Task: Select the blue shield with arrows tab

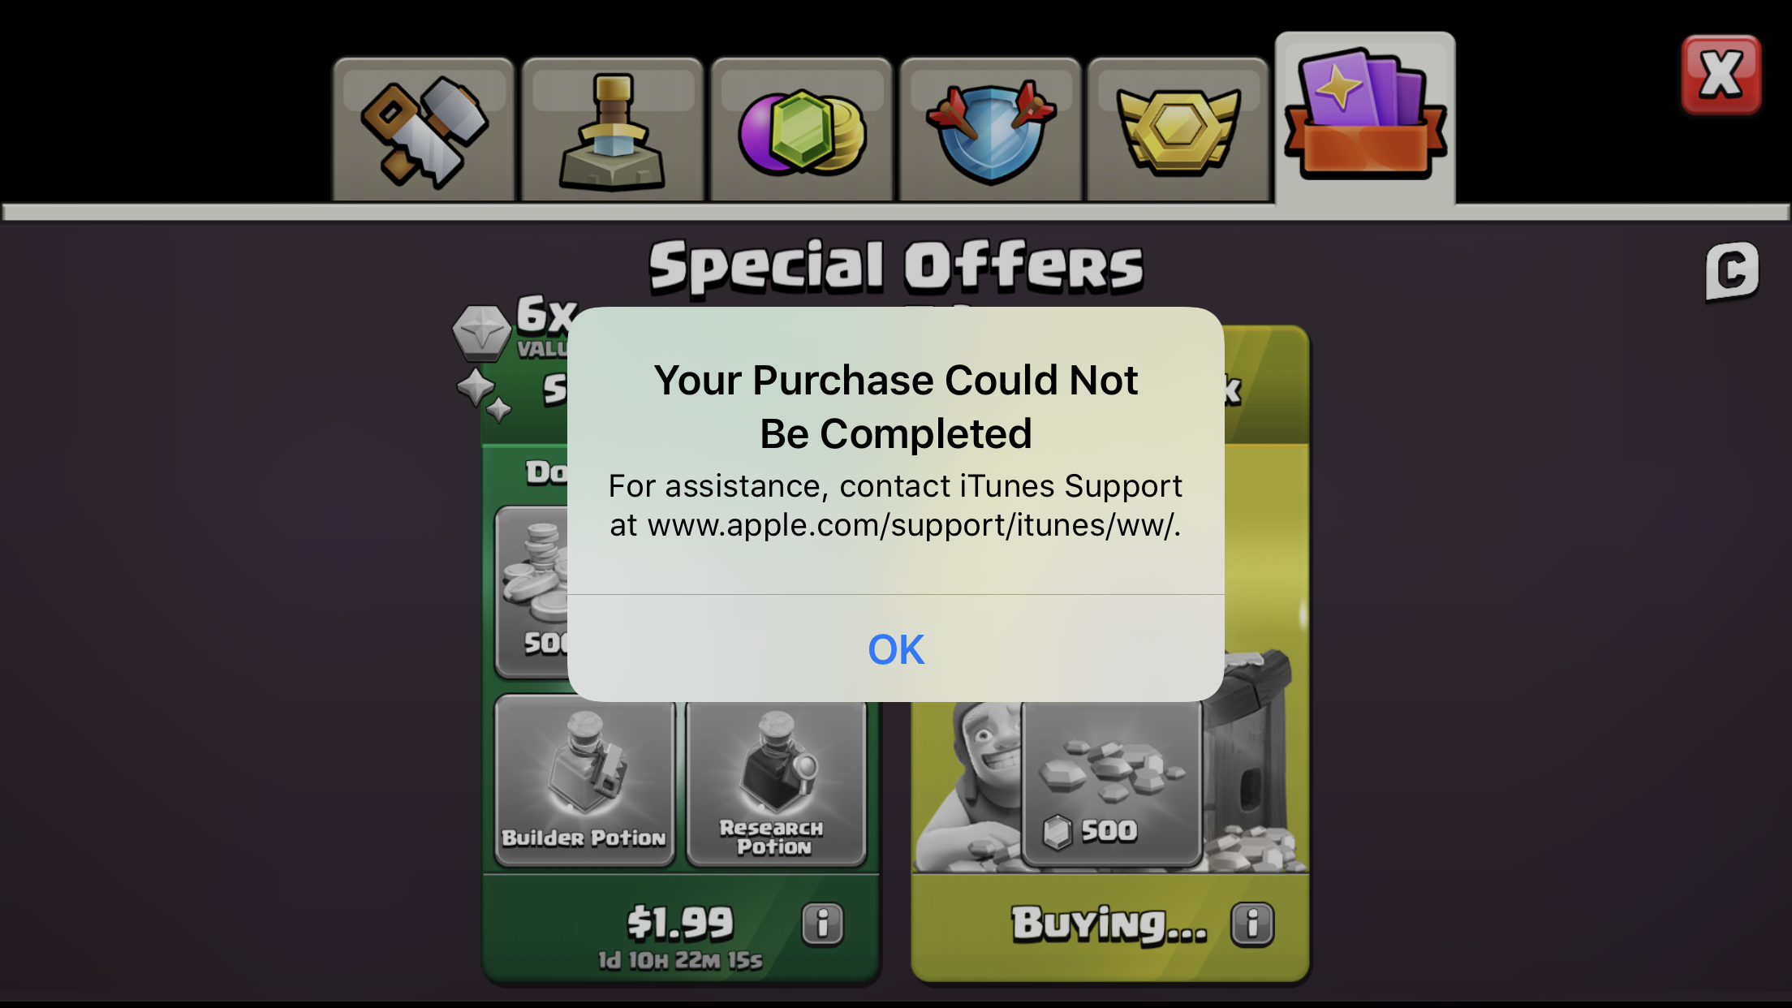Action: pyautogui.click(x=990, y=130)
